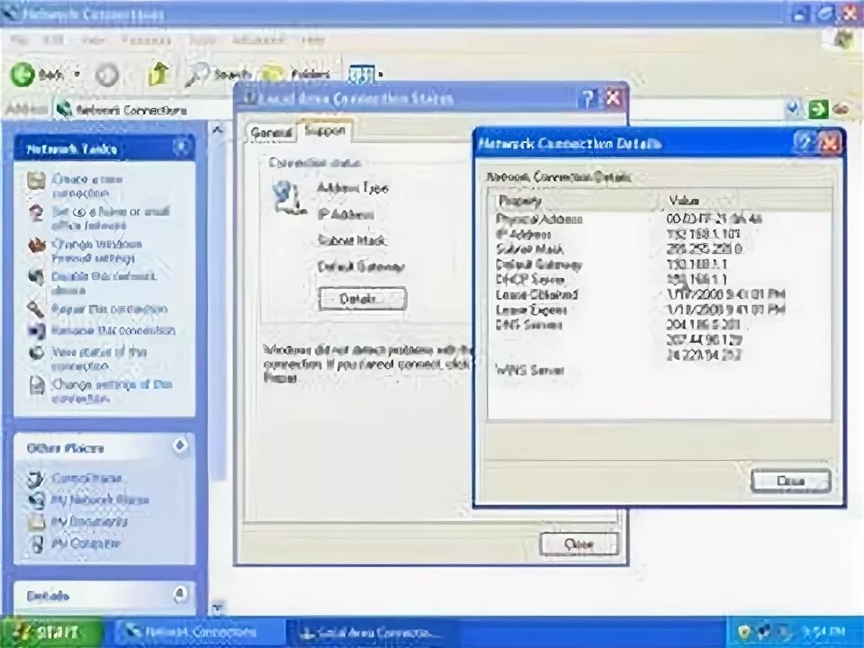Click the Address bar showing Network Connections
Viewport: 864px width, 648px height.
click(418, 109)
